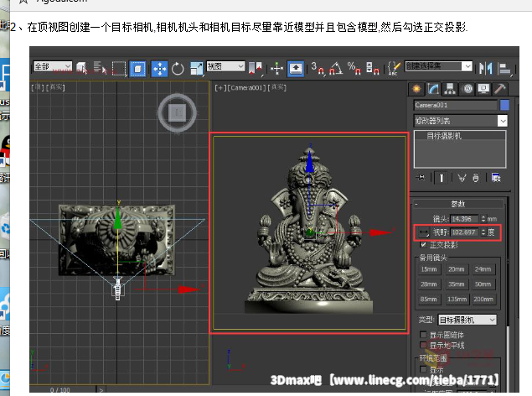Click the 视野 FOV spinner arrows
The image size is (532, 396).
(483, 232)
